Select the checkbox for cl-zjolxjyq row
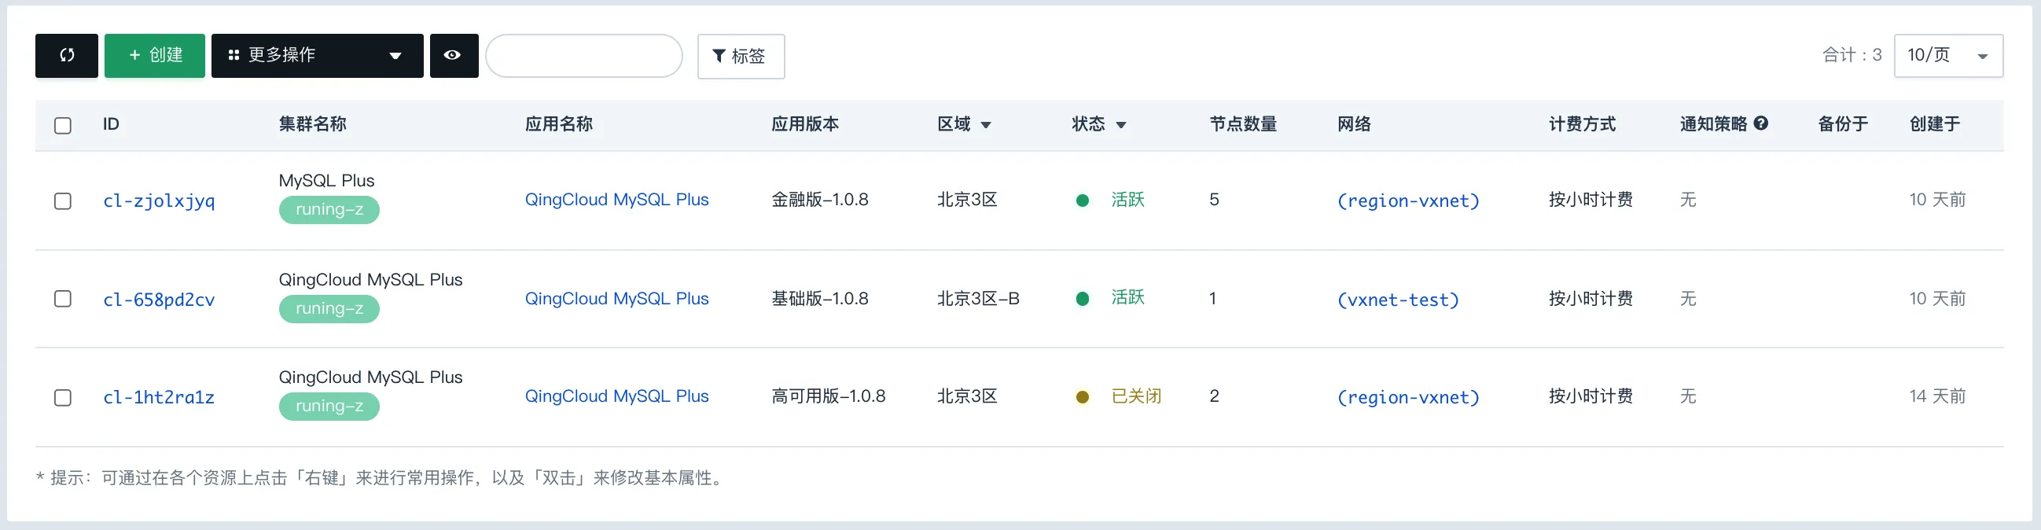The width and height of the screenshot is (2041, 530). point(63,201)
